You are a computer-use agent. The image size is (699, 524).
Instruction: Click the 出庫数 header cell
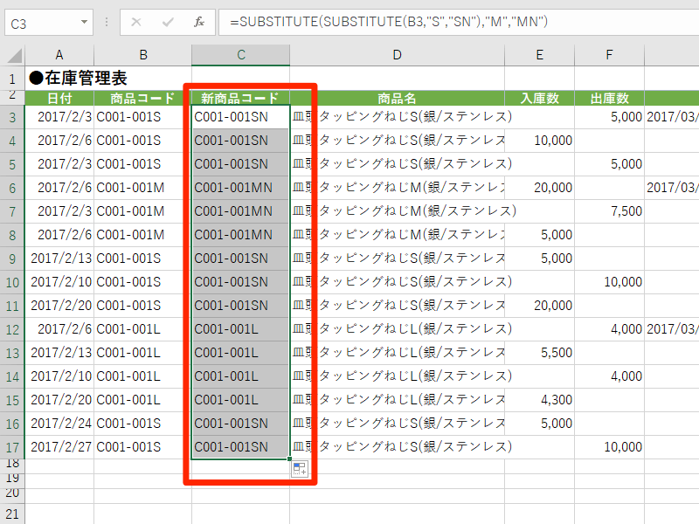(609, 98)
